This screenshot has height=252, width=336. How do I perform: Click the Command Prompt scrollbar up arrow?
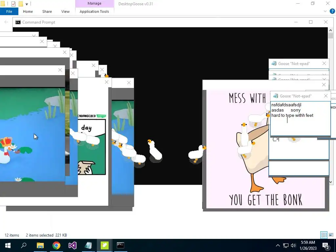coord(330,30)
